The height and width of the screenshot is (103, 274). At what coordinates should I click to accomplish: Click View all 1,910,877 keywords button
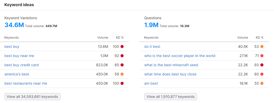tap(170, 97)
